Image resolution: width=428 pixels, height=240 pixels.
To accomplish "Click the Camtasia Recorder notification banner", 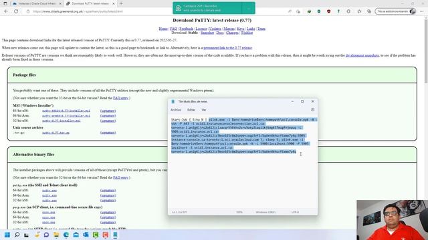I will tap(207, 8).
